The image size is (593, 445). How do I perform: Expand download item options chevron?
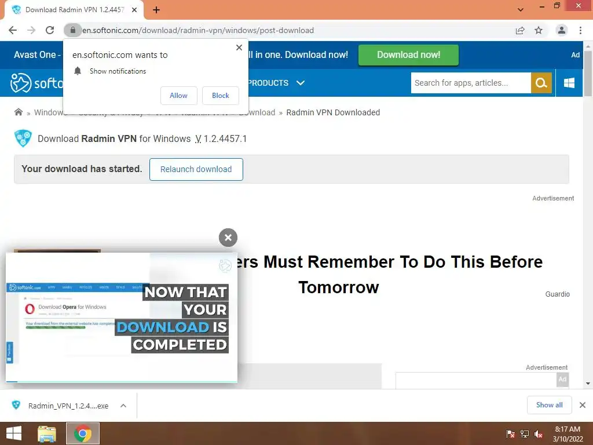(123, 406)
